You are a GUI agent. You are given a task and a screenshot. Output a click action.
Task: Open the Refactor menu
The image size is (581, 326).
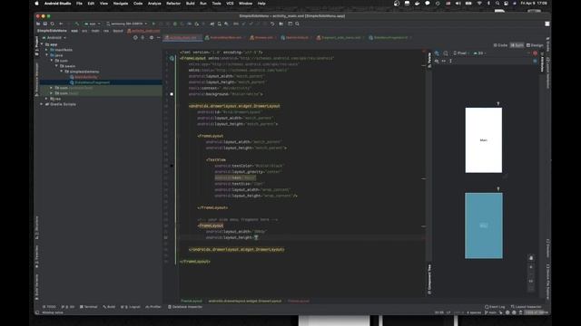(173, 4)
